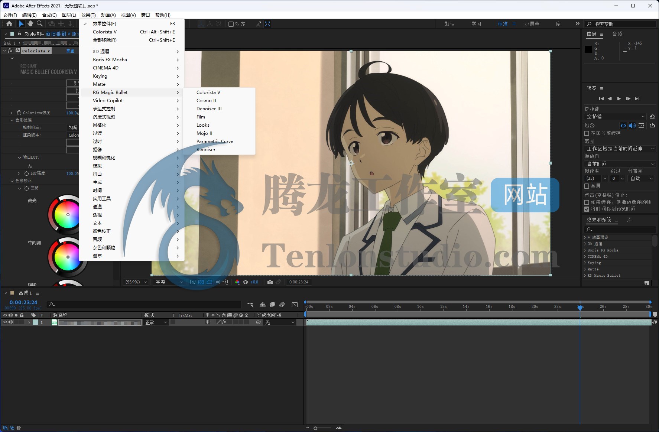Viewport: 659px width, 432px height.
Task: Click the shy layers switch in the timeline header
Action: point(263,305)
